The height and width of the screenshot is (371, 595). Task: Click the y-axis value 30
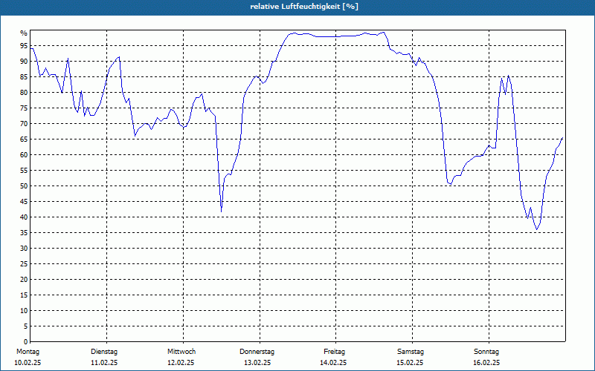click(24, 249)
